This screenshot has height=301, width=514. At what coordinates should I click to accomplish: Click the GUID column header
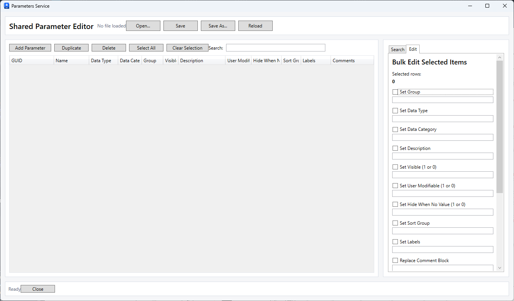(32, 61)
